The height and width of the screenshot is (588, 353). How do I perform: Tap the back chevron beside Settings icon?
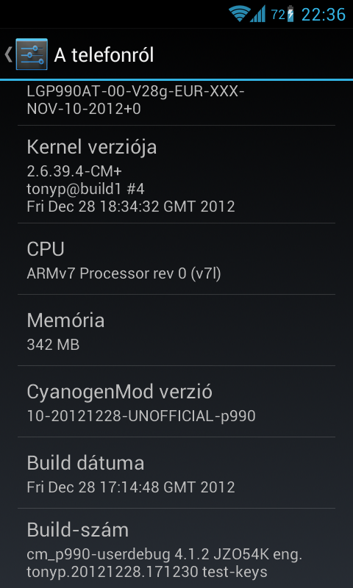coord(8,54)
